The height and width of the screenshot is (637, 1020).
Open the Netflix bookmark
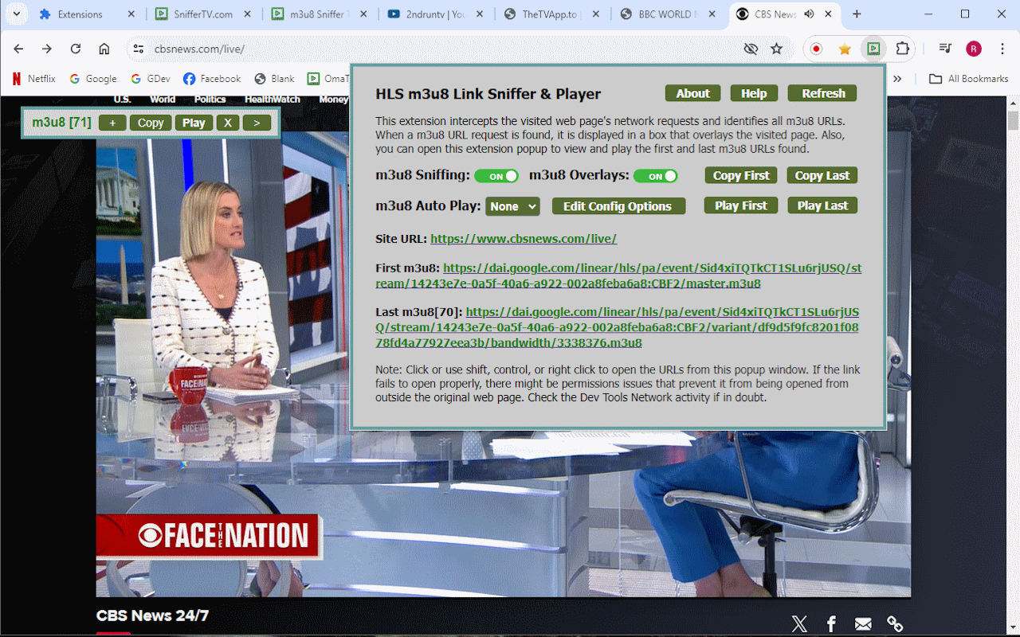click(33, 79)
